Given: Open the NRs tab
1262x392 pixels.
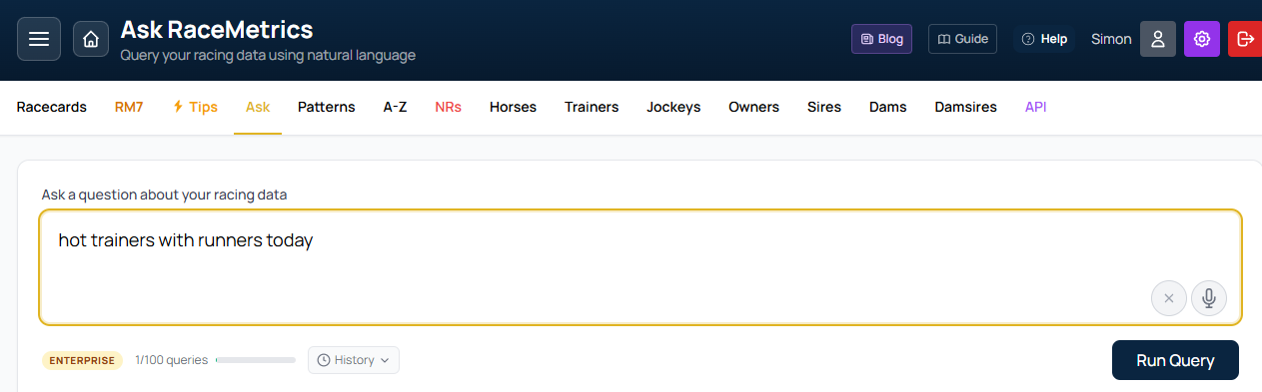Looking at the screenshot, I should pos(448,107).
